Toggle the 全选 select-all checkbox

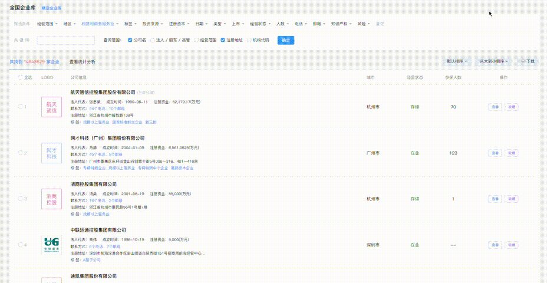(x=20, y=77)
